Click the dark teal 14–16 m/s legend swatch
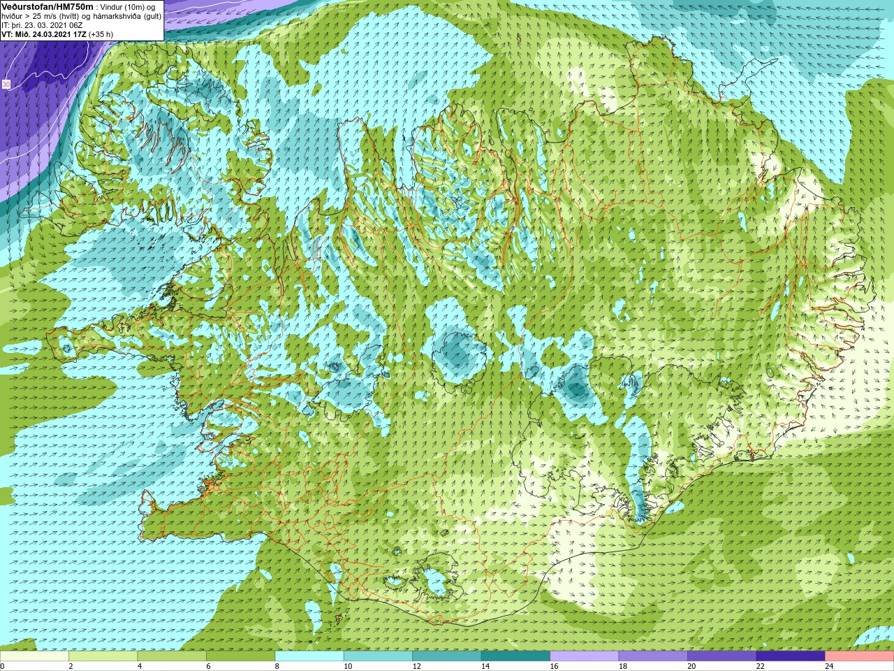Image resolution: width=894 pixels, height=671 pixels. coord(516,656)
